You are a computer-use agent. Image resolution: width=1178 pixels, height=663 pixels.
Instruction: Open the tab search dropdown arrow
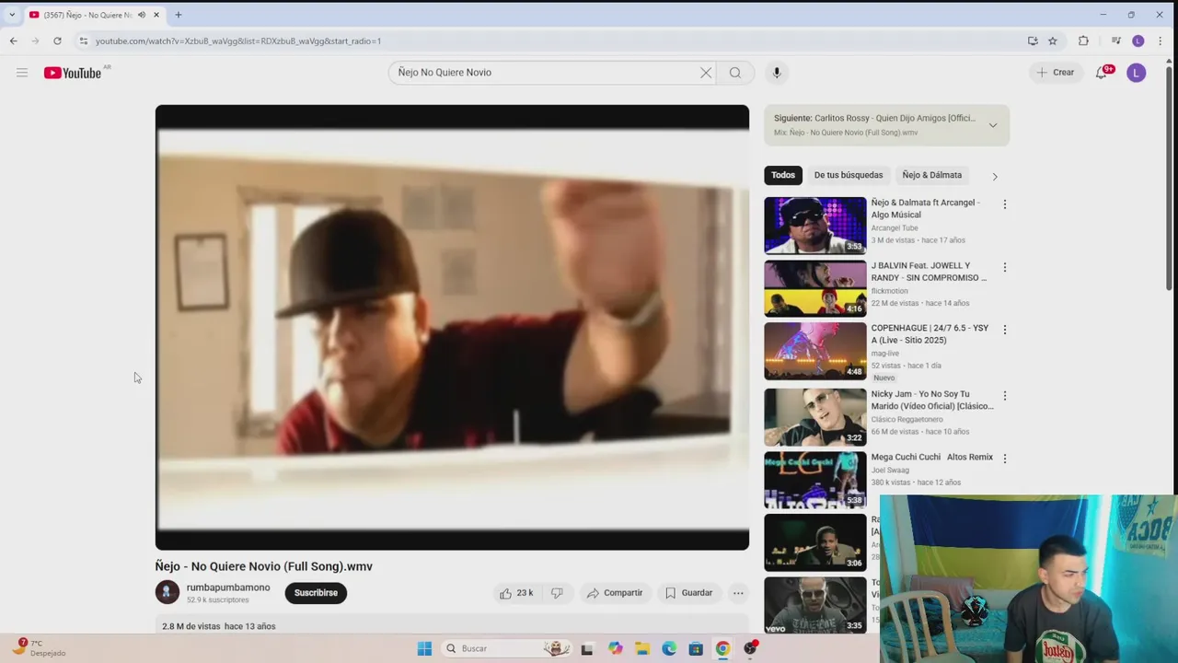[x=12, y=15]
